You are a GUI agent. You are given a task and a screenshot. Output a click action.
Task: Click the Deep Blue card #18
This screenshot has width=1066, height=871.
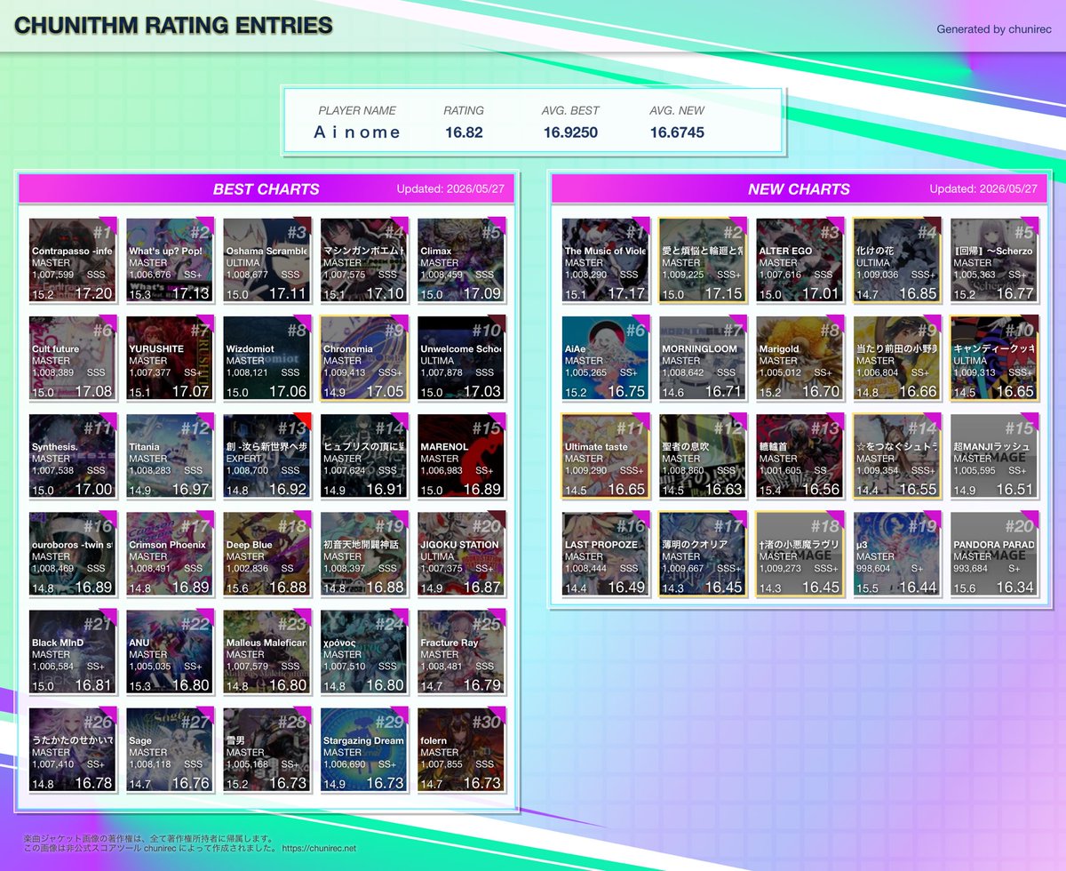pyautogui.click(x=266, y=554)
